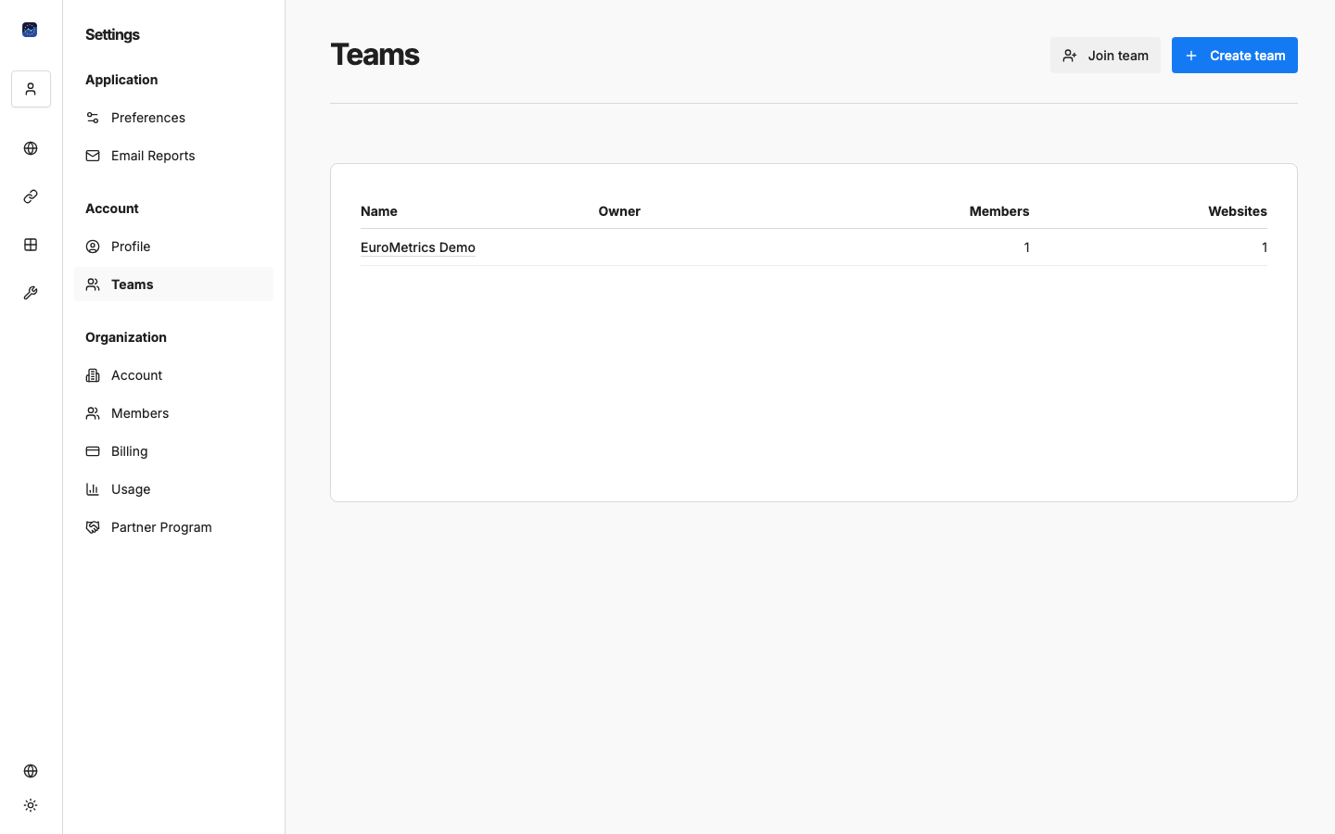Screen dimensions: 1335x834
Task: Open the EuroMetrics Demo team link
Action: pos(418,247)
